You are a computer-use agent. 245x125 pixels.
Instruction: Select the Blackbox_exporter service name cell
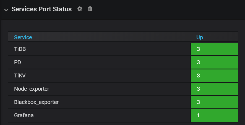pos(36,102)
